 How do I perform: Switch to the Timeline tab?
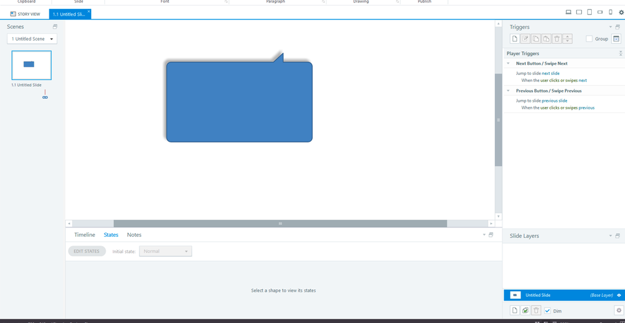tap(84, 235)
